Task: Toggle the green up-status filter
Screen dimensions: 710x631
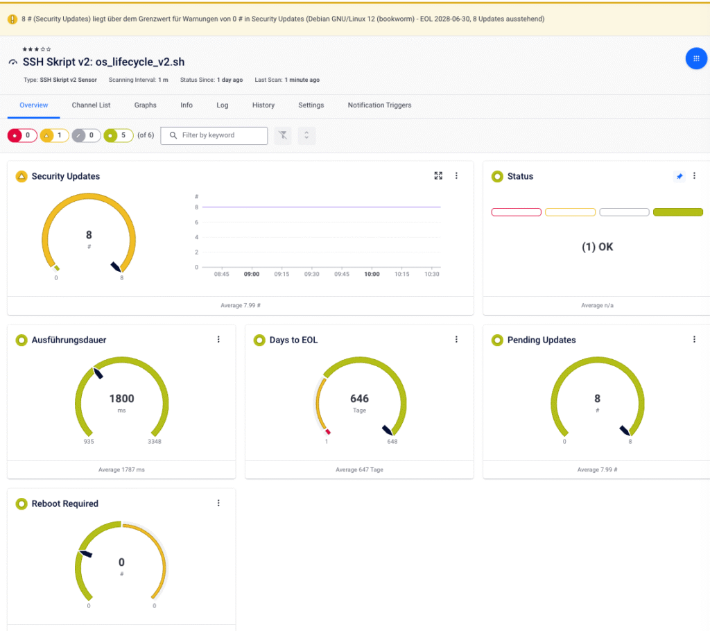Action: 118,135
